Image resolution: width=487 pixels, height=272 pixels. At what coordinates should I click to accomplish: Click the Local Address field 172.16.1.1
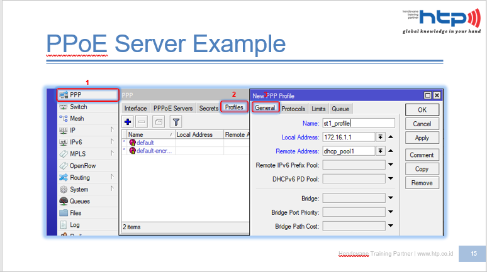tap(349, 137)
